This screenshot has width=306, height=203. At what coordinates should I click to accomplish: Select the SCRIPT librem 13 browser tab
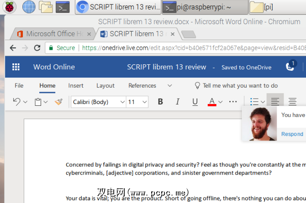pyautogui.click(x=137, y=34)
